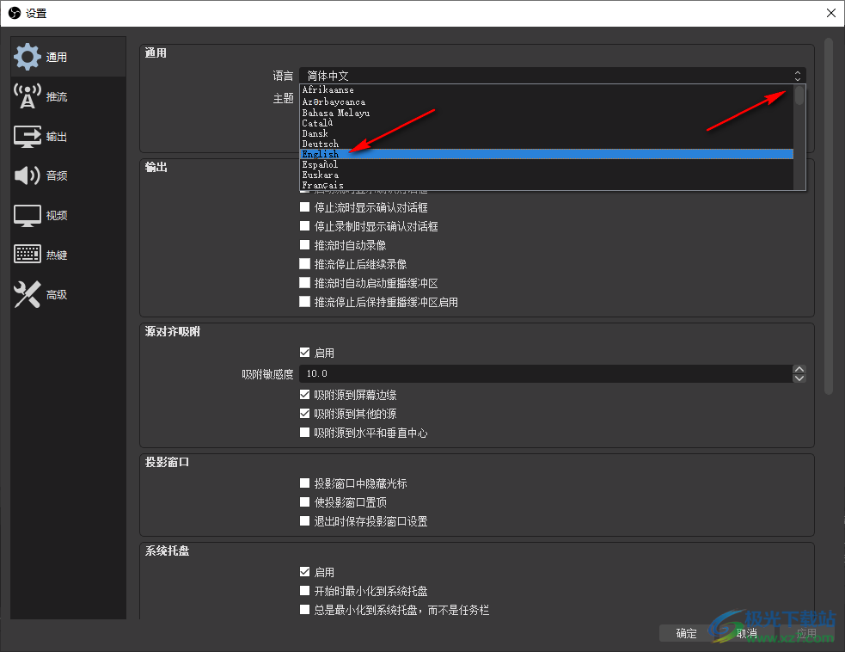Confirm settings with 确定 button

[686, 634]
